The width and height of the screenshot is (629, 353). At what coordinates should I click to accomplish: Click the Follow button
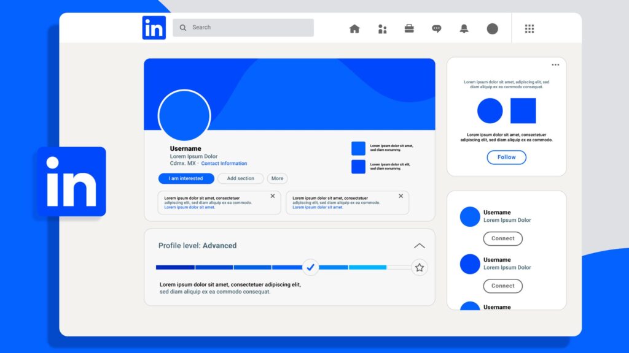[506, 158]
